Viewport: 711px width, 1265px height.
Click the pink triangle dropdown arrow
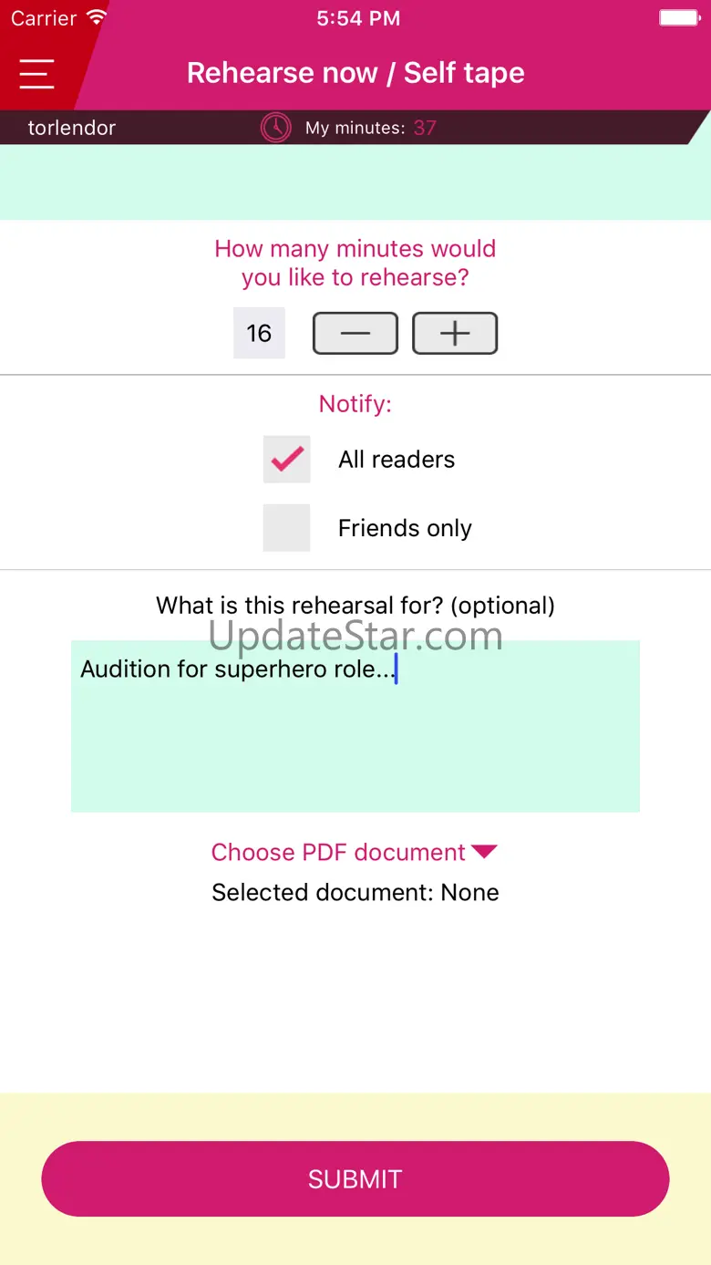click(x=484, y=852)
